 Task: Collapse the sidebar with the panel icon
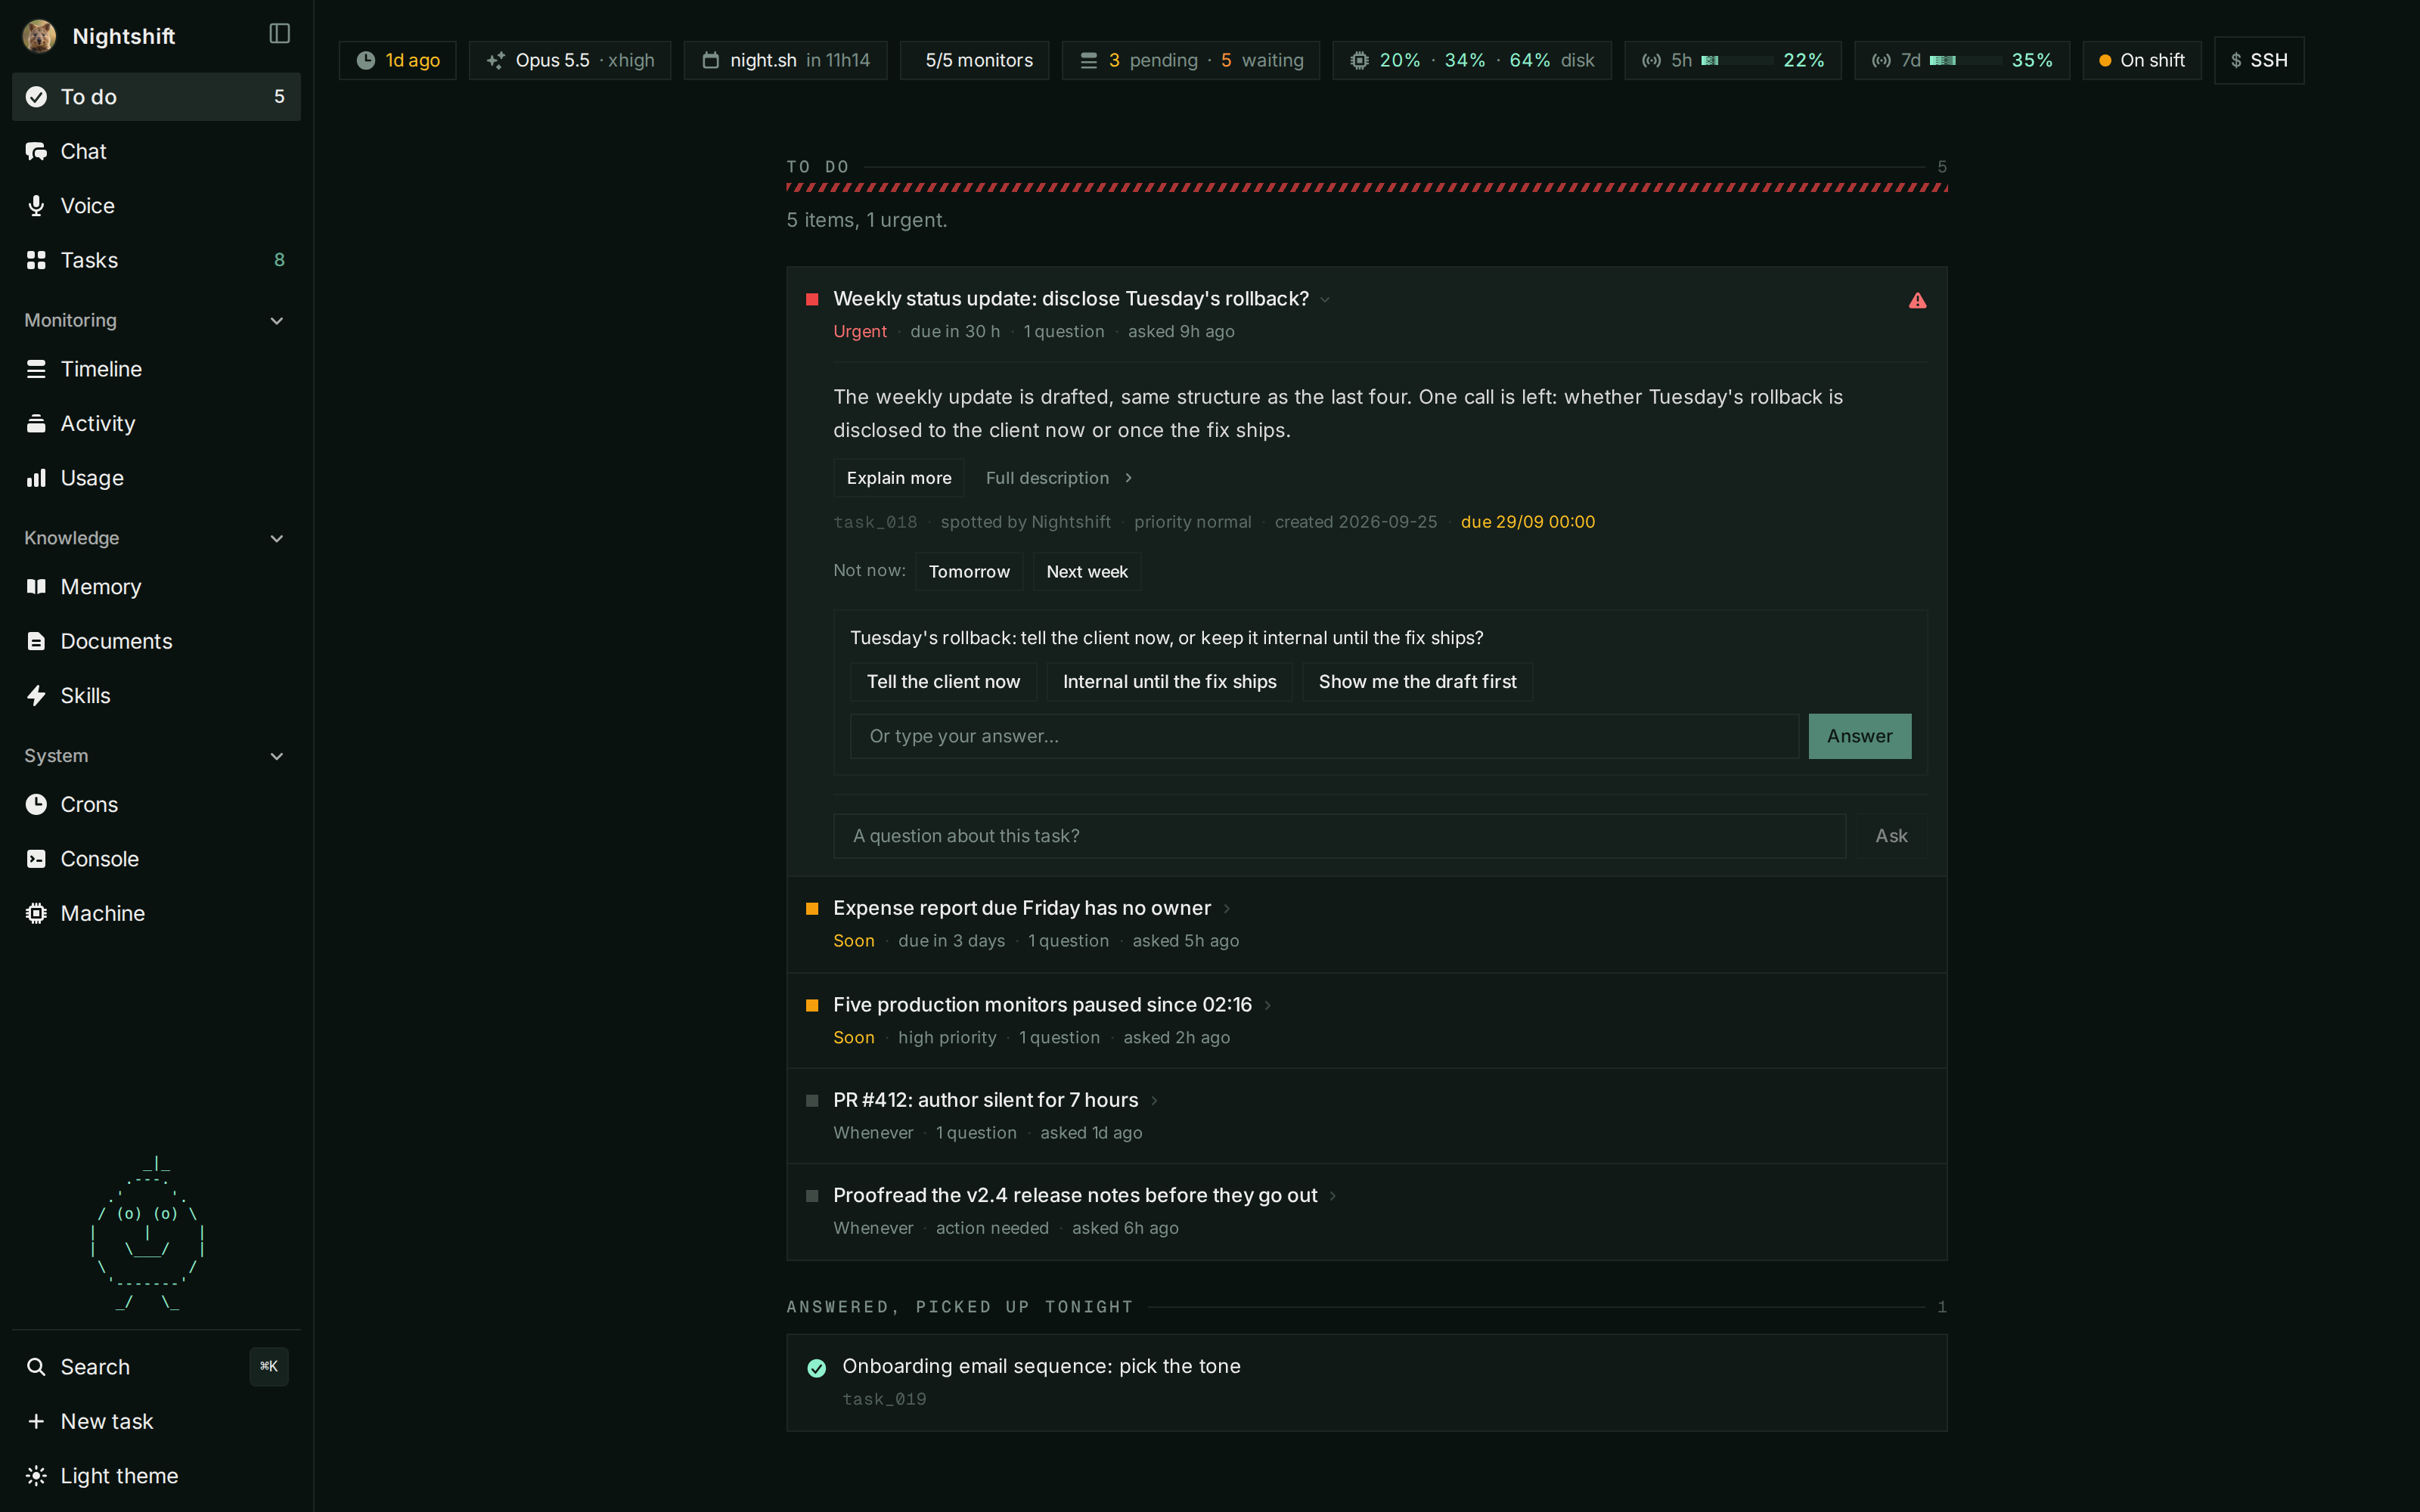pyautogui.click(x=279, y=34)
